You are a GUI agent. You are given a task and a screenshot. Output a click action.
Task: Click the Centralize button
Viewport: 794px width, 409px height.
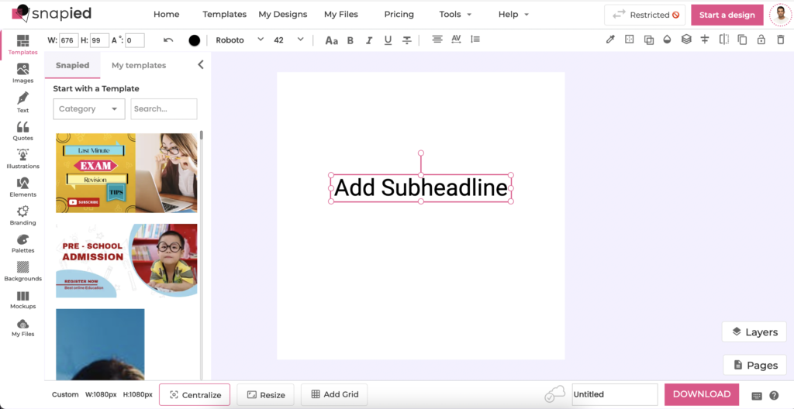(x=195, y=395)
